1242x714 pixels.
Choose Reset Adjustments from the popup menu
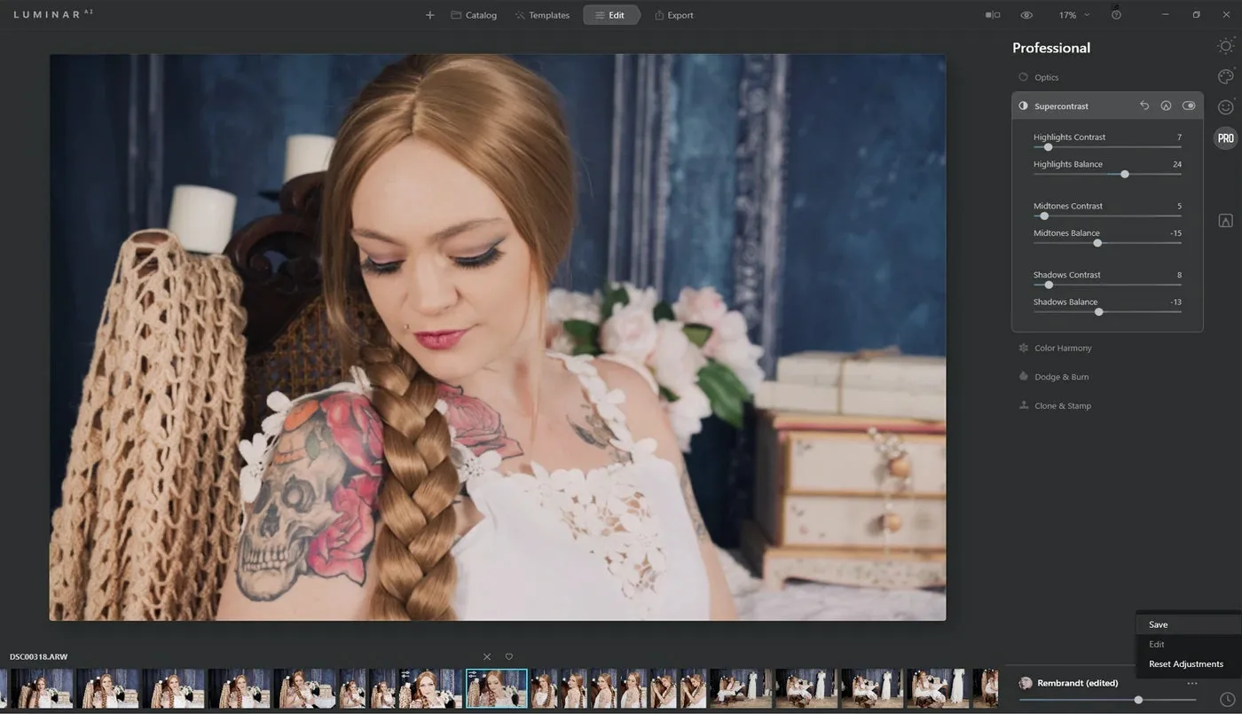click(x=1186, y=664)
